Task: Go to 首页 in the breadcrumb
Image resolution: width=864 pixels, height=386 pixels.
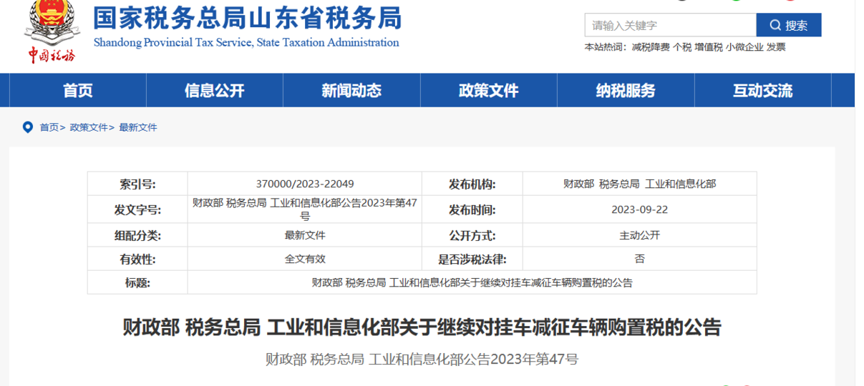Action: [x=49, y=127]
